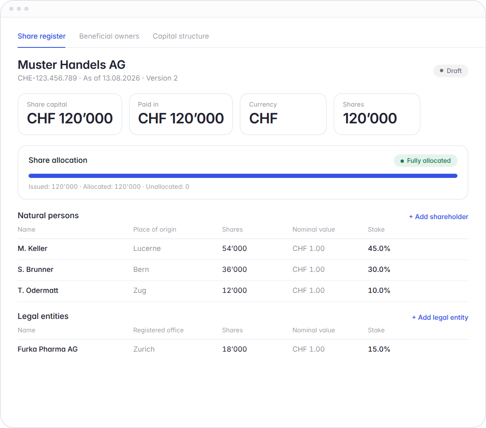Click the 30.0% stake value
Viewport: 486px width, 428px height.
379,269
